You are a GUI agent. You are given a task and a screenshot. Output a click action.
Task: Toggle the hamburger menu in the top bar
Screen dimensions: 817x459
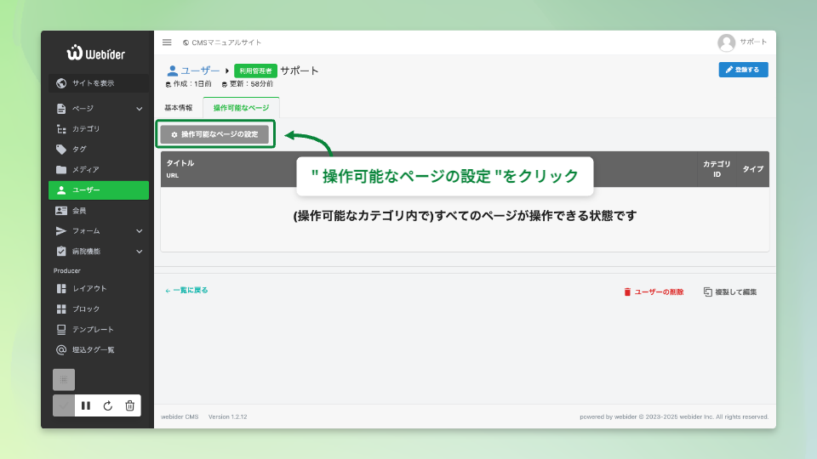tap(167, 42)
